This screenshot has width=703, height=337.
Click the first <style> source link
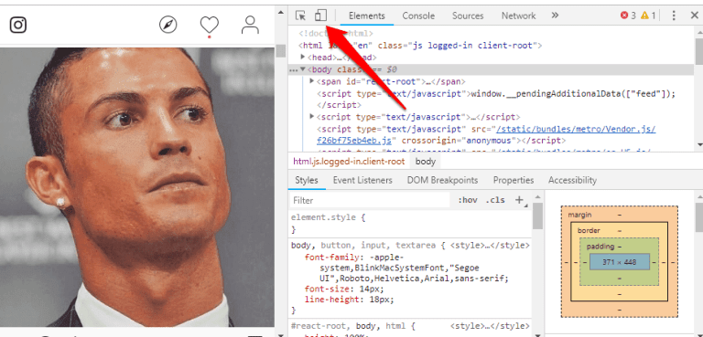490,246
